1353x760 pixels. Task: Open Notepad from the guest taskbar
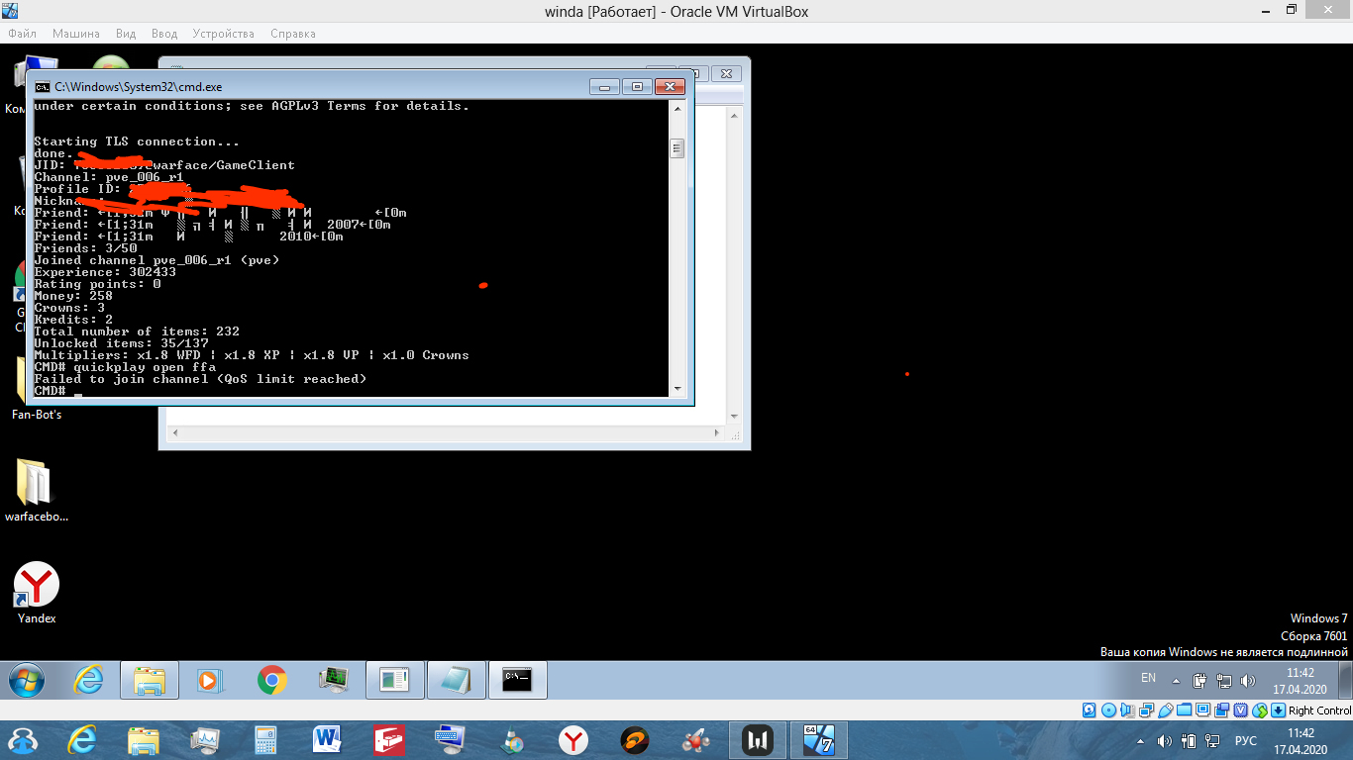pyautogui.click(x=457, y=680)
